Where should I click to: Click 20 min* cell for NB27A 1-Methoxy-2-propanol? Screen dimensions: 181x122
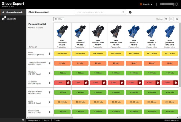pos(98,63)
